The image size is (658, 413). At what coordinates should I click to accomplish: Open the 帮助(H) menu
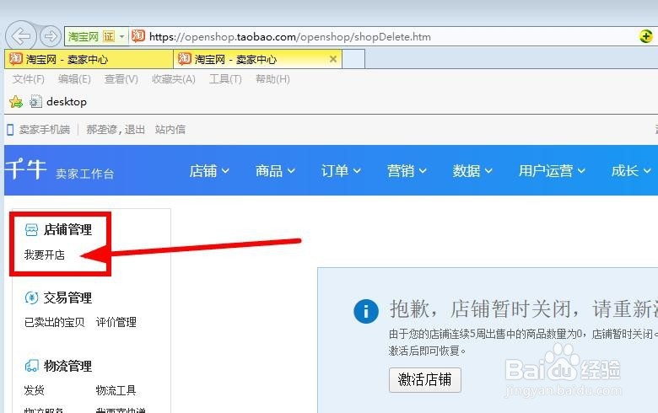[272, 79]
